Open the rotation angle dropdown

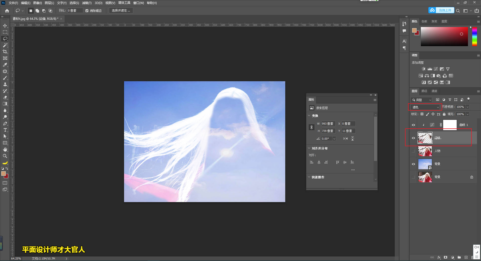click(334, 139)
